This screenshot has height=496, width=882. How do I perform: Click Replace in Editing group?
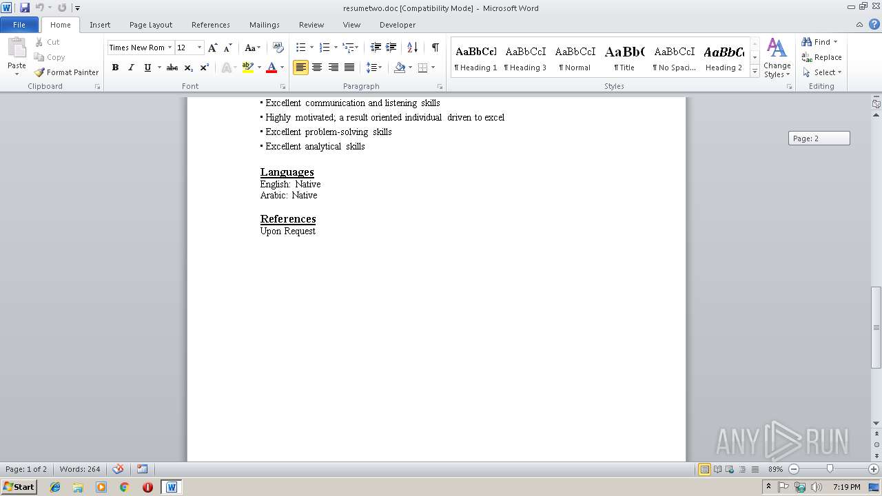[821, 57]
